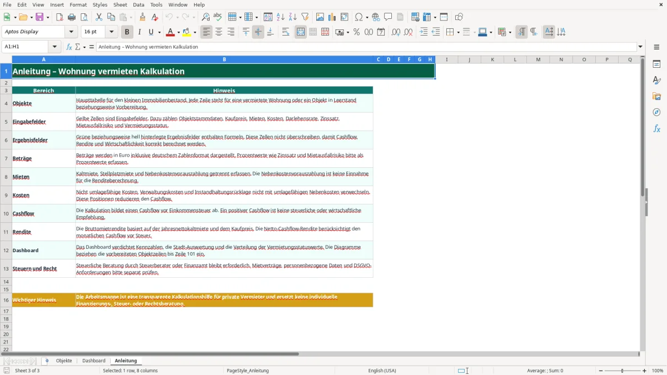Viewport: 667px width, 375px height.
Task: Apply the red font color
Action: (170, 32)
